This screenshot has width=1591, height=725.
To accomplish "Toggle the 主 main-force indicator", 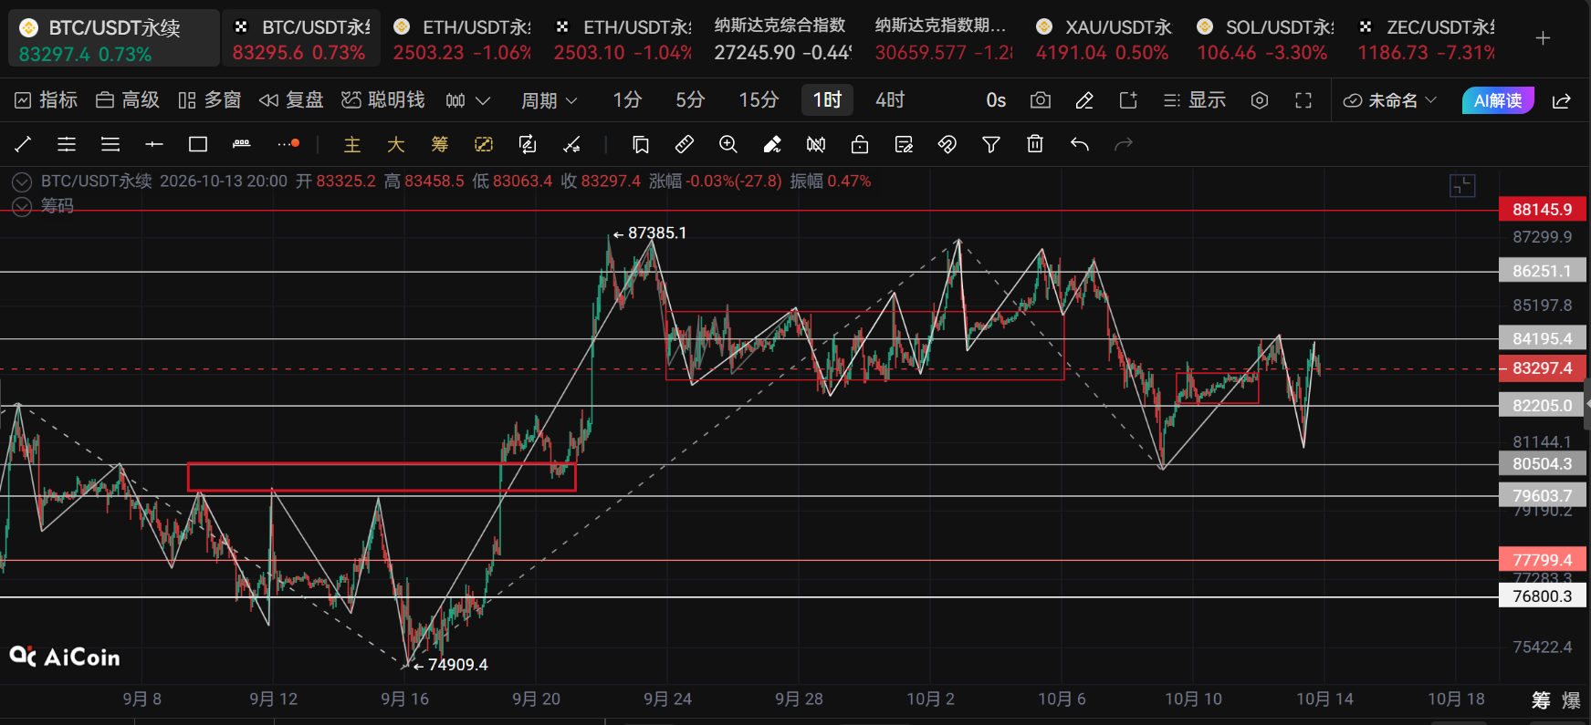I will (352, 144).
